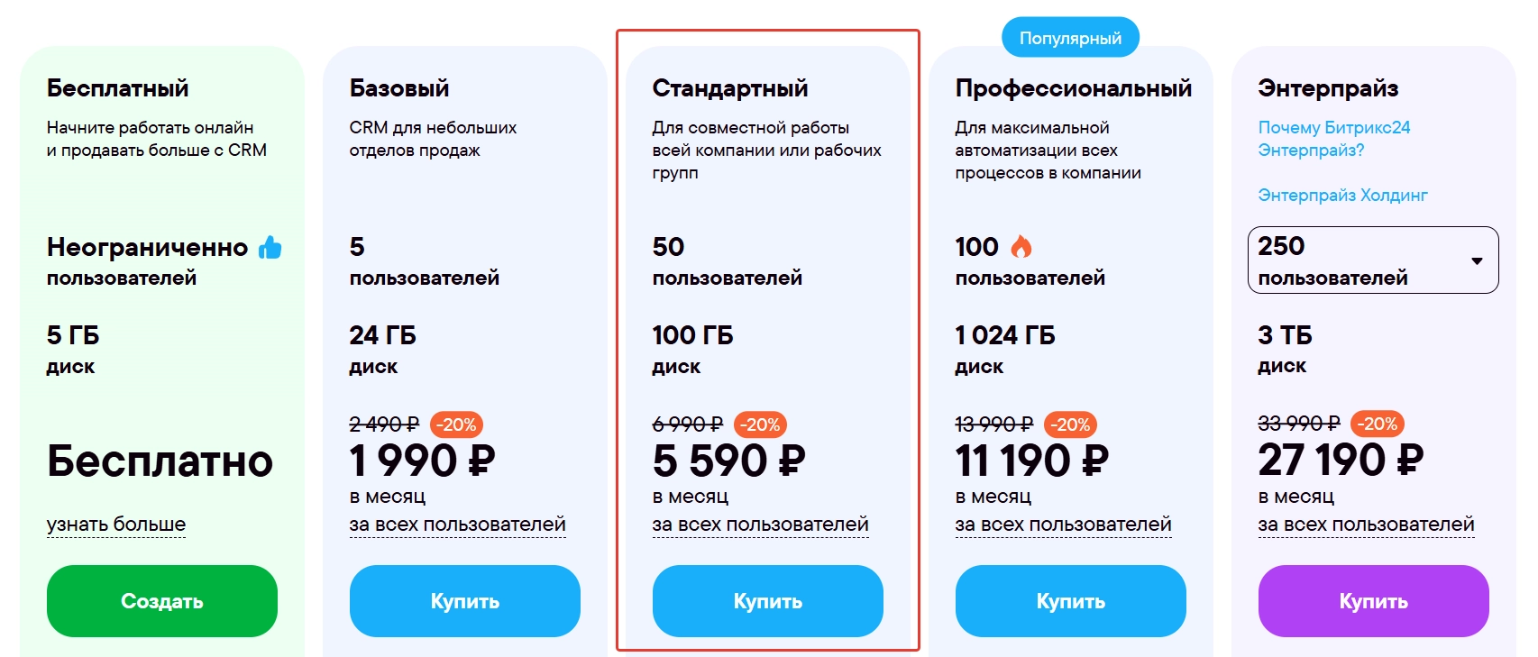
Task: Open Почему Битрикс24 Энтерпрайз? link
Action: click(x=1334, y=139)
